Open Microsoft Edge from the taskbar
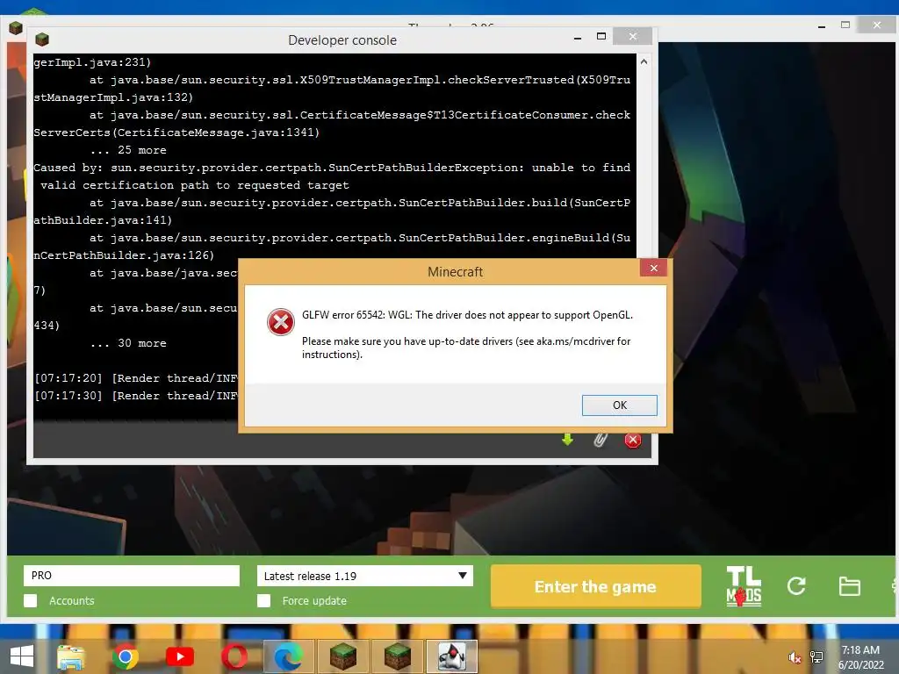 coord(288,656)
